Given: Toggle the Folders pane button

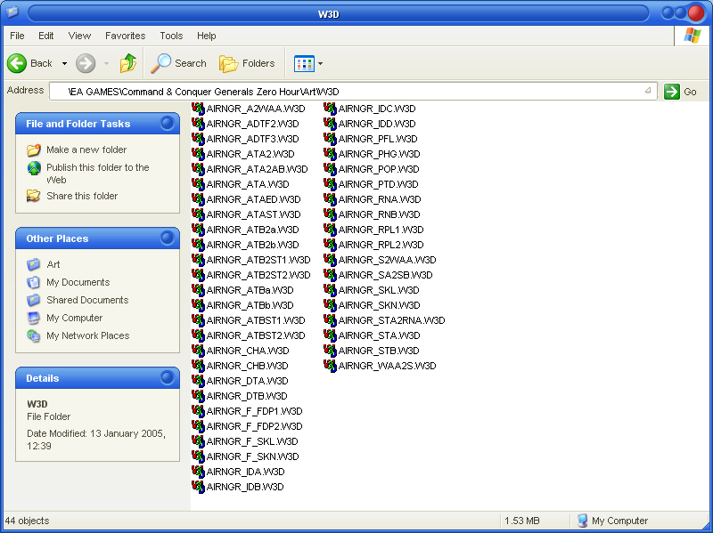Looking at the screenshot, I should (x=248, y=63).
